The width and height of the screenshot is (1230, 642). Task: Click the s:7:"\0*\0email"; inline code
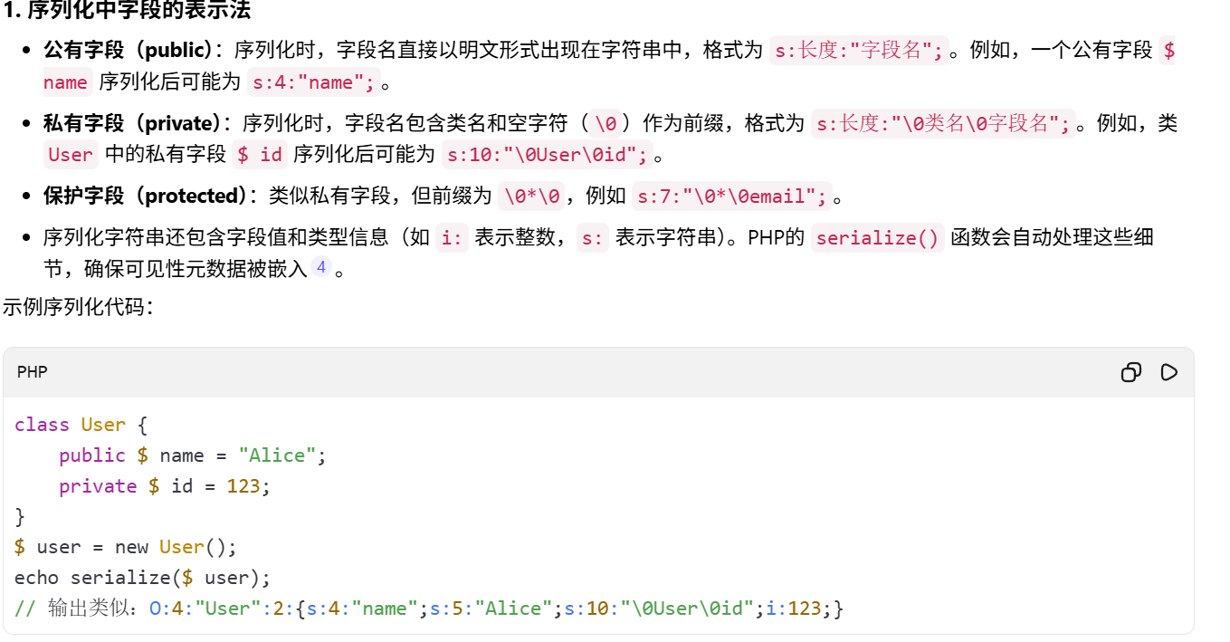tap(731, 196)
